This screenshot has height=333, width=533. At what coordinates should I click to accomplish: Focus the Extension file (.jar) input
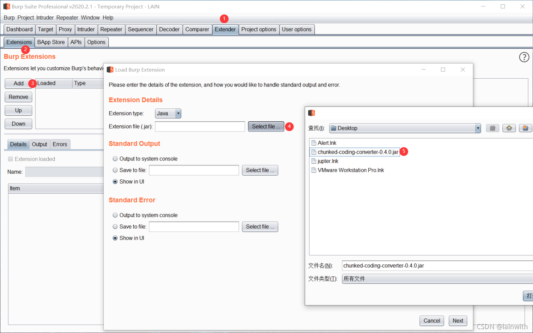200,127
